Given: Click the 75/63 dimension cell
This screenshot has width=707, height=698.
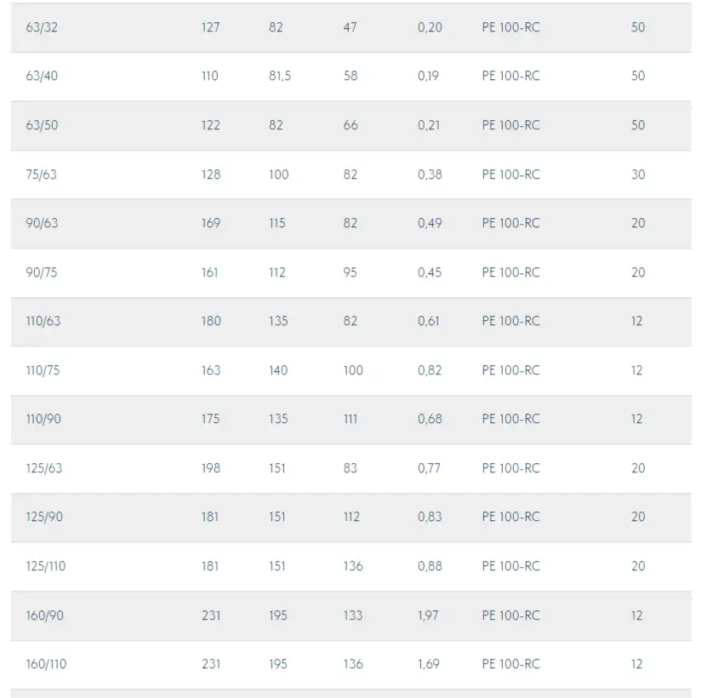Looking at the screenshot, I should (42, 174).
